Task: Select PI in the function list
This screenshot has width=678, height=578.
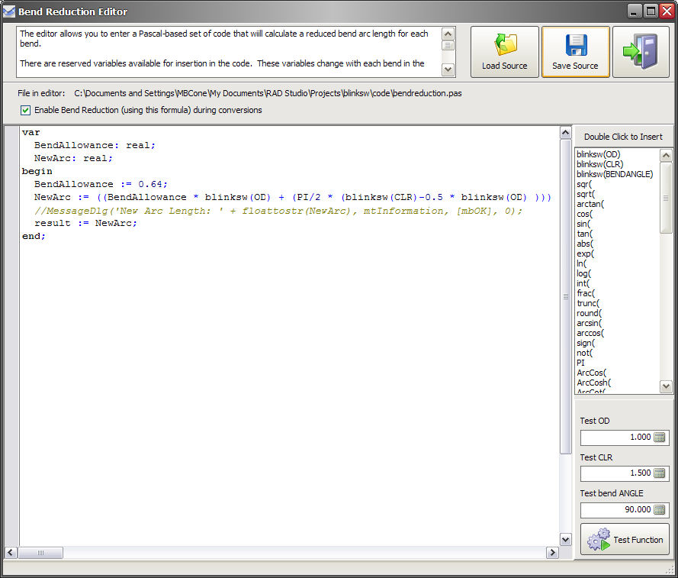Action: tap(581, 363)
